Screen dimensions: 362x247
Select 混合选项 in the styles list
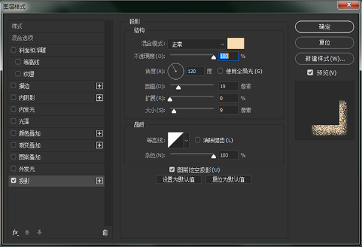click(23, 37)
